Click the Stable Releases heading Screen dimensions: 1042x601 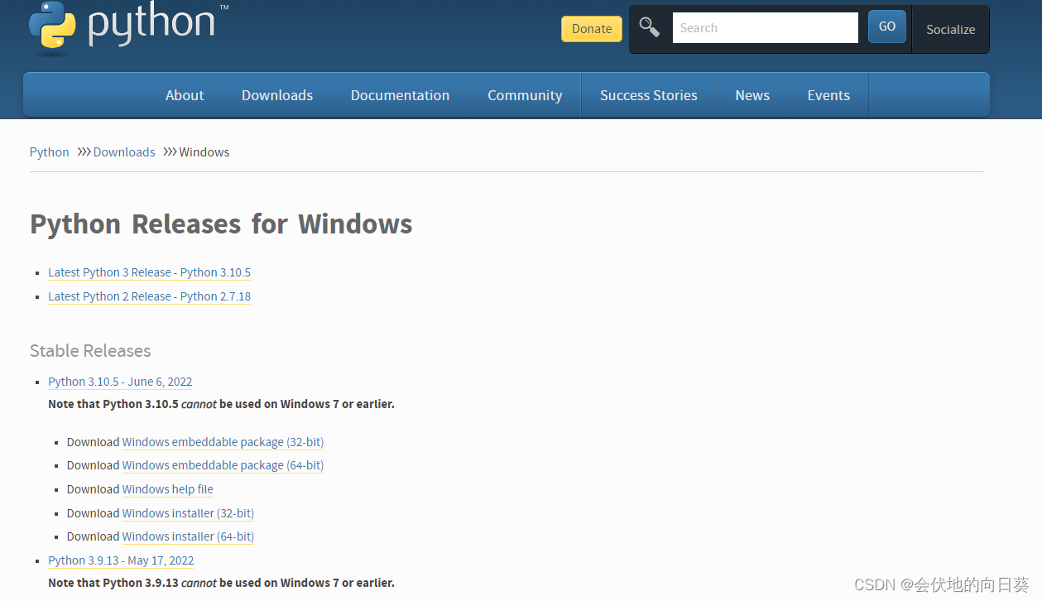(90, 351)
